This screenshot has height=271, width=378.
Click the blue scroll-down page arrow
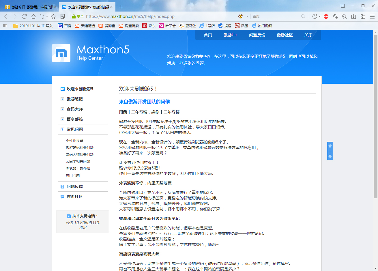point(330,157)
